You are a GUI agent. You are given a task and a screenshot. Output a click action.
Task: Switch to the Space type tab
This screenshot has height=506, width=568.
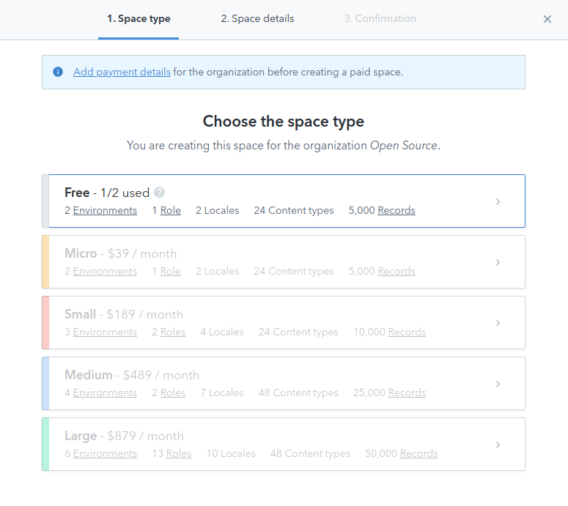coord(139,19)
